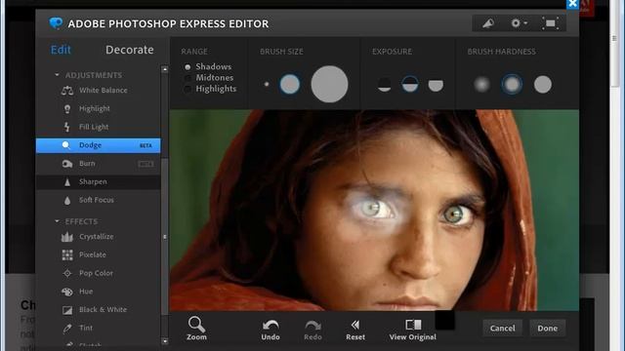The height and width of the screenshot is (351, 625).
Task: Choose the largest brush size
Action: click(x=329, y=85)
